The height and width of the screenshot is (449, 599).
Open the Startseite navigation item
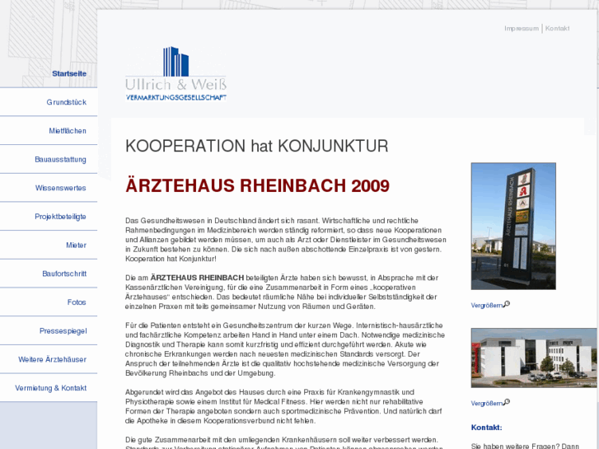[x=69, y=74]
